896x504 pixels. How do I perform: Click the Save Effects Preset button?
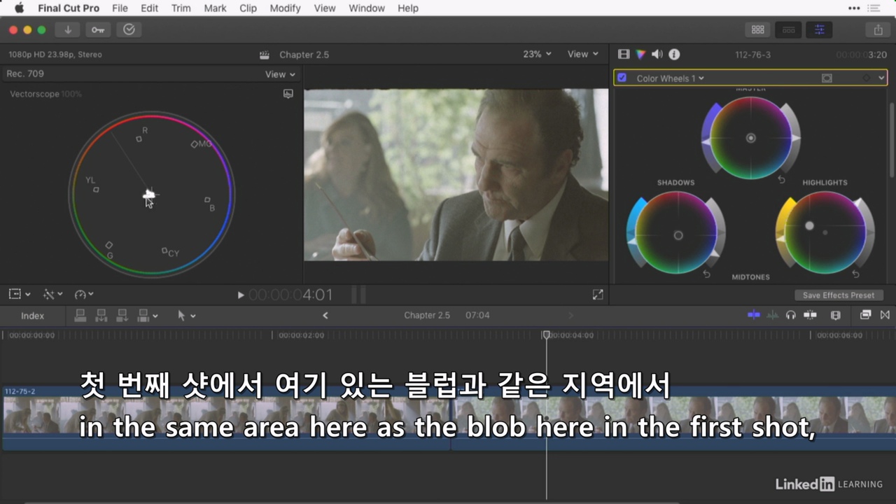[x=839, y=295]
